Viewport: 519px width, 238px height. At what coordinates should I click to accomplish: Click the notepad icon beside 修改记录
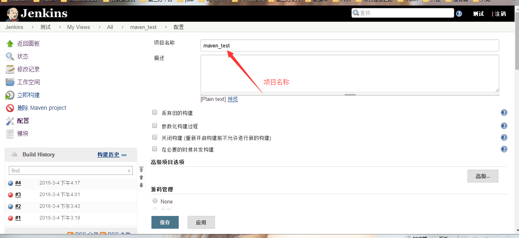[x=10, y=69]
